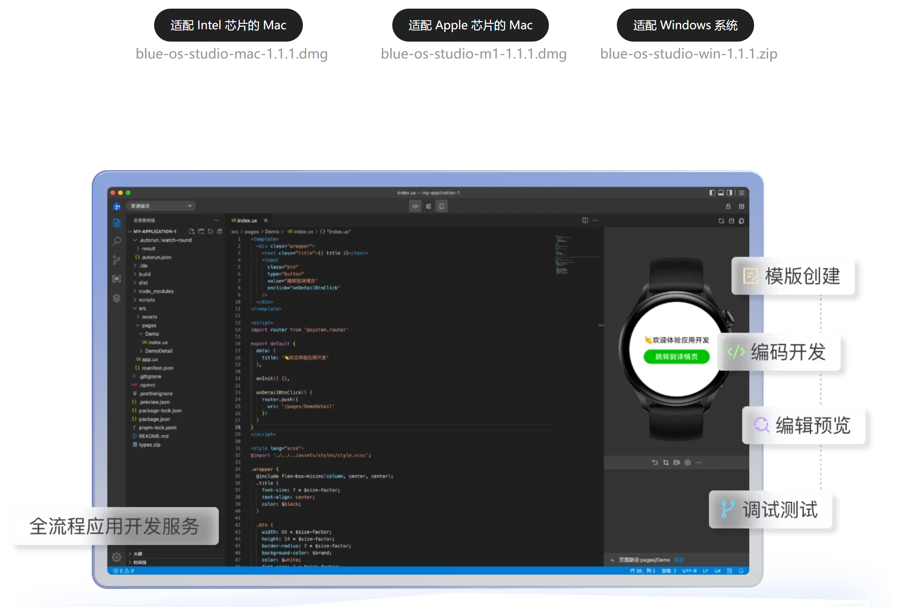Click green 跳转到详情页 button on watch
This screenshot has width=902, height=607.
coord(676,357)
